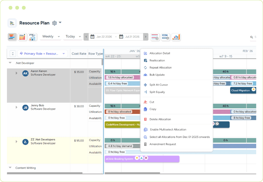The height and width of the screenshot is (182, 263).
Task: Open the Today dropdown
Action: (x=73, y=37)
